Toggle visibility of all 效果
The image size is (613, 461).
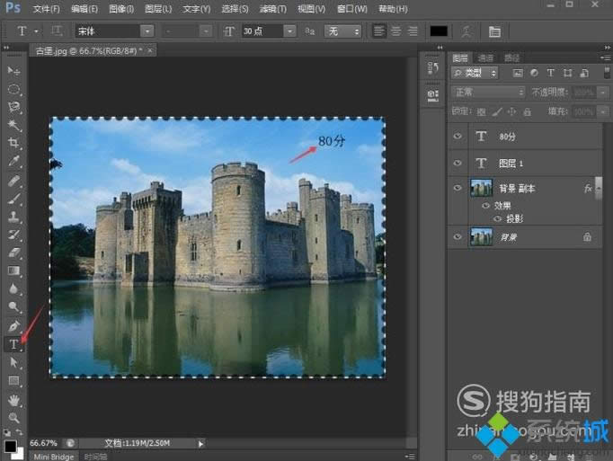pos(485,205)
